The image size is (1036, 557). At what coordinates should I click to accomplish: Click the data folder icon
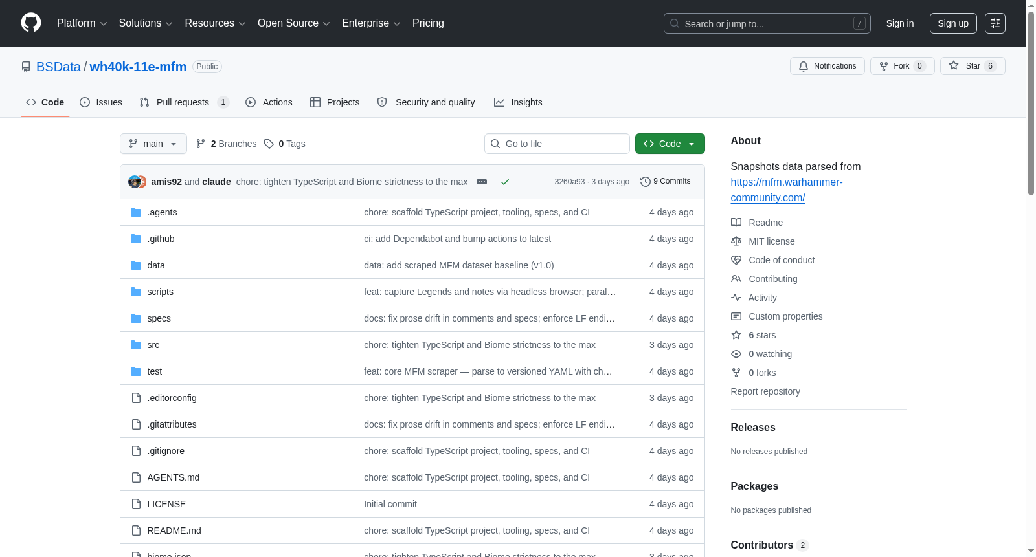tap(136, 265)
